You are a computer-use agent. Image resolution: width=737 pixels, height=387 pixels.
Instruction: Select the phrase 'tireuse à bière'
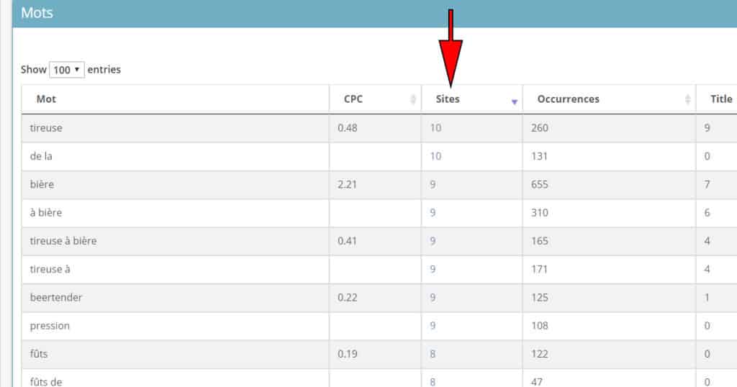[63, 240]
